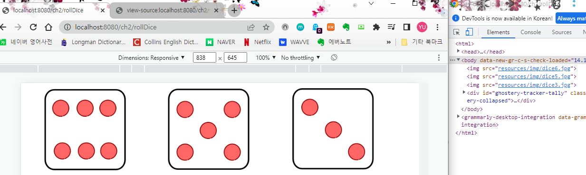
Task: Open the Extensions puzzle-piece menu
Action: point(376,27)
